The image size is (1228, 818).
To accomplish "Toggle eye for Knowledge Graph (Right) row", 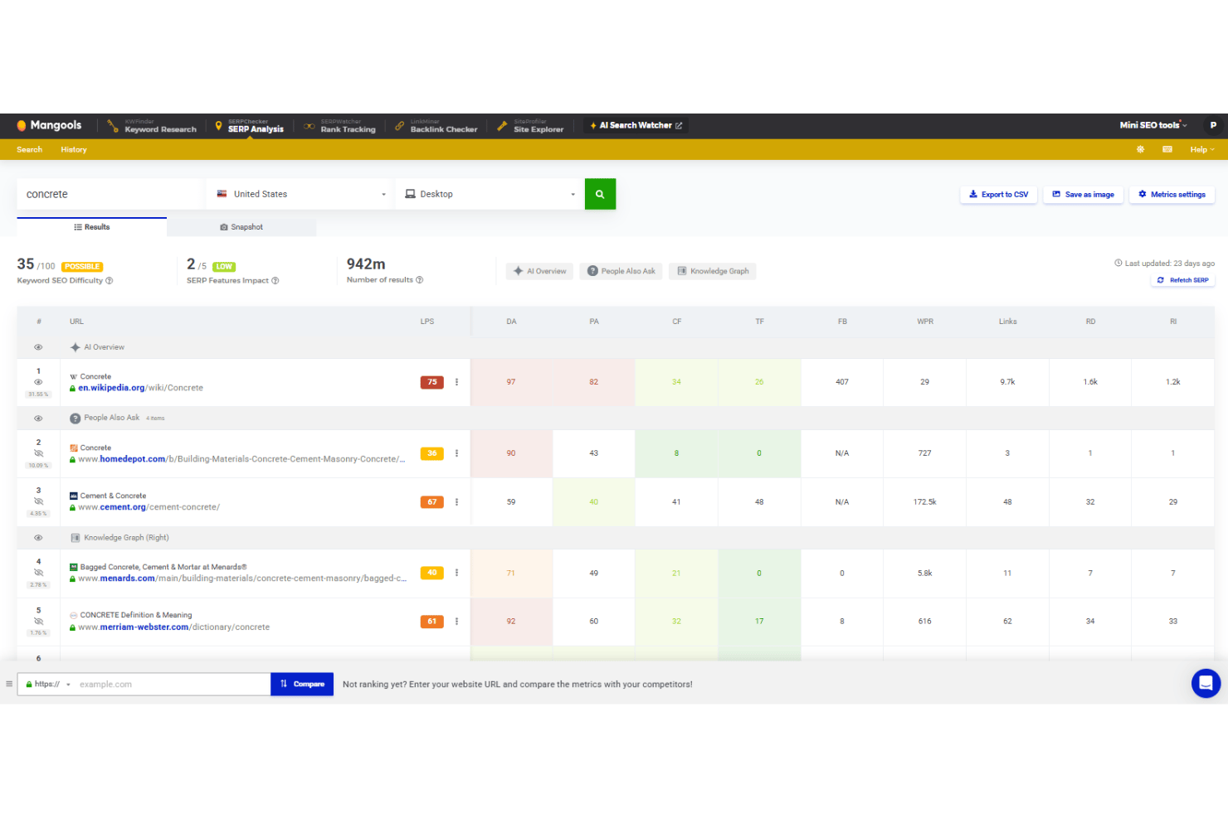I will click(x=38, y=538).
